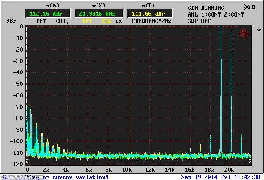This screenshot has height=180, width=264.
Task: Click the dBr unit label above the y-axis
Action: pos(11,21)
